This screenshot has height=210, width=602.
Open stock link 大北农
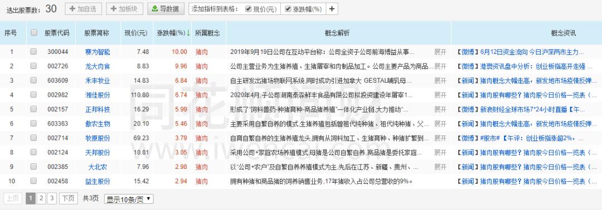pyautogui.click(x=98, y=167)
